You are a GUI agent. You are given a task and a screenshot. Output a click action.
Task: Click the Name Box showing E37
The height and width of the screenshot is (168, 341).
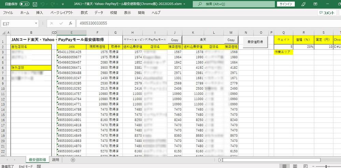pyautogui.click(x=18, y=23)
